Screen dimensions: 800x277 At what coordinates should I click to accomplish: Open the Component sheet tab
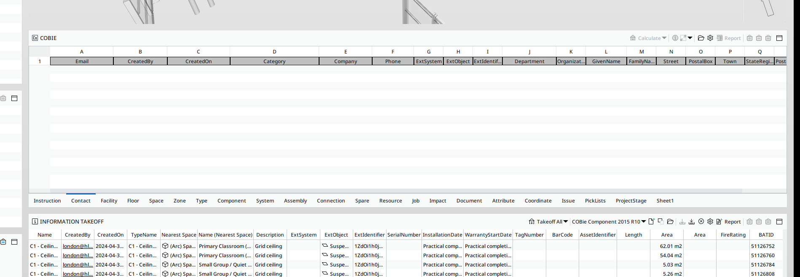click(232, 201)
